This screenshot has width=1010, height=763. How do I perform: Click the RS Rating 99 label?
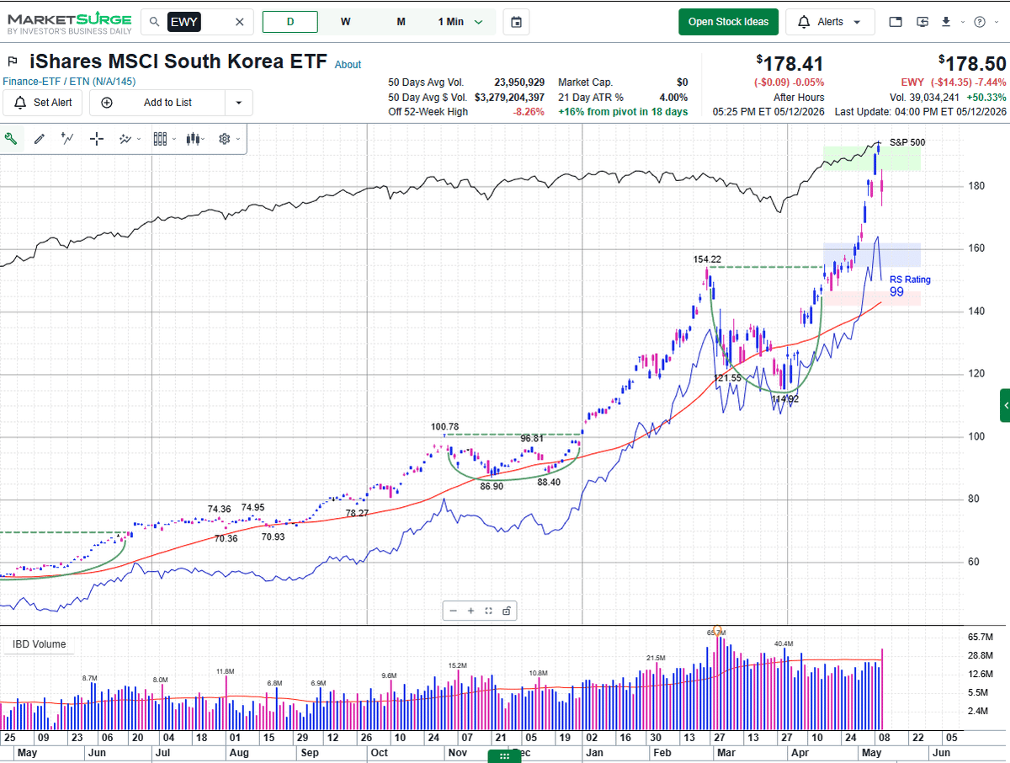coord(910,285)
